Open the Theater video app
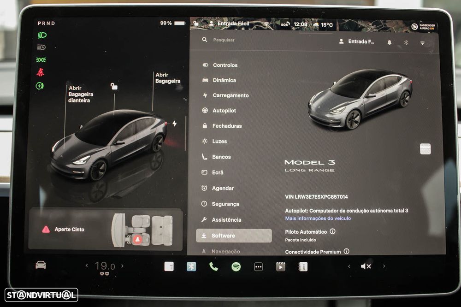 (280, 267)
